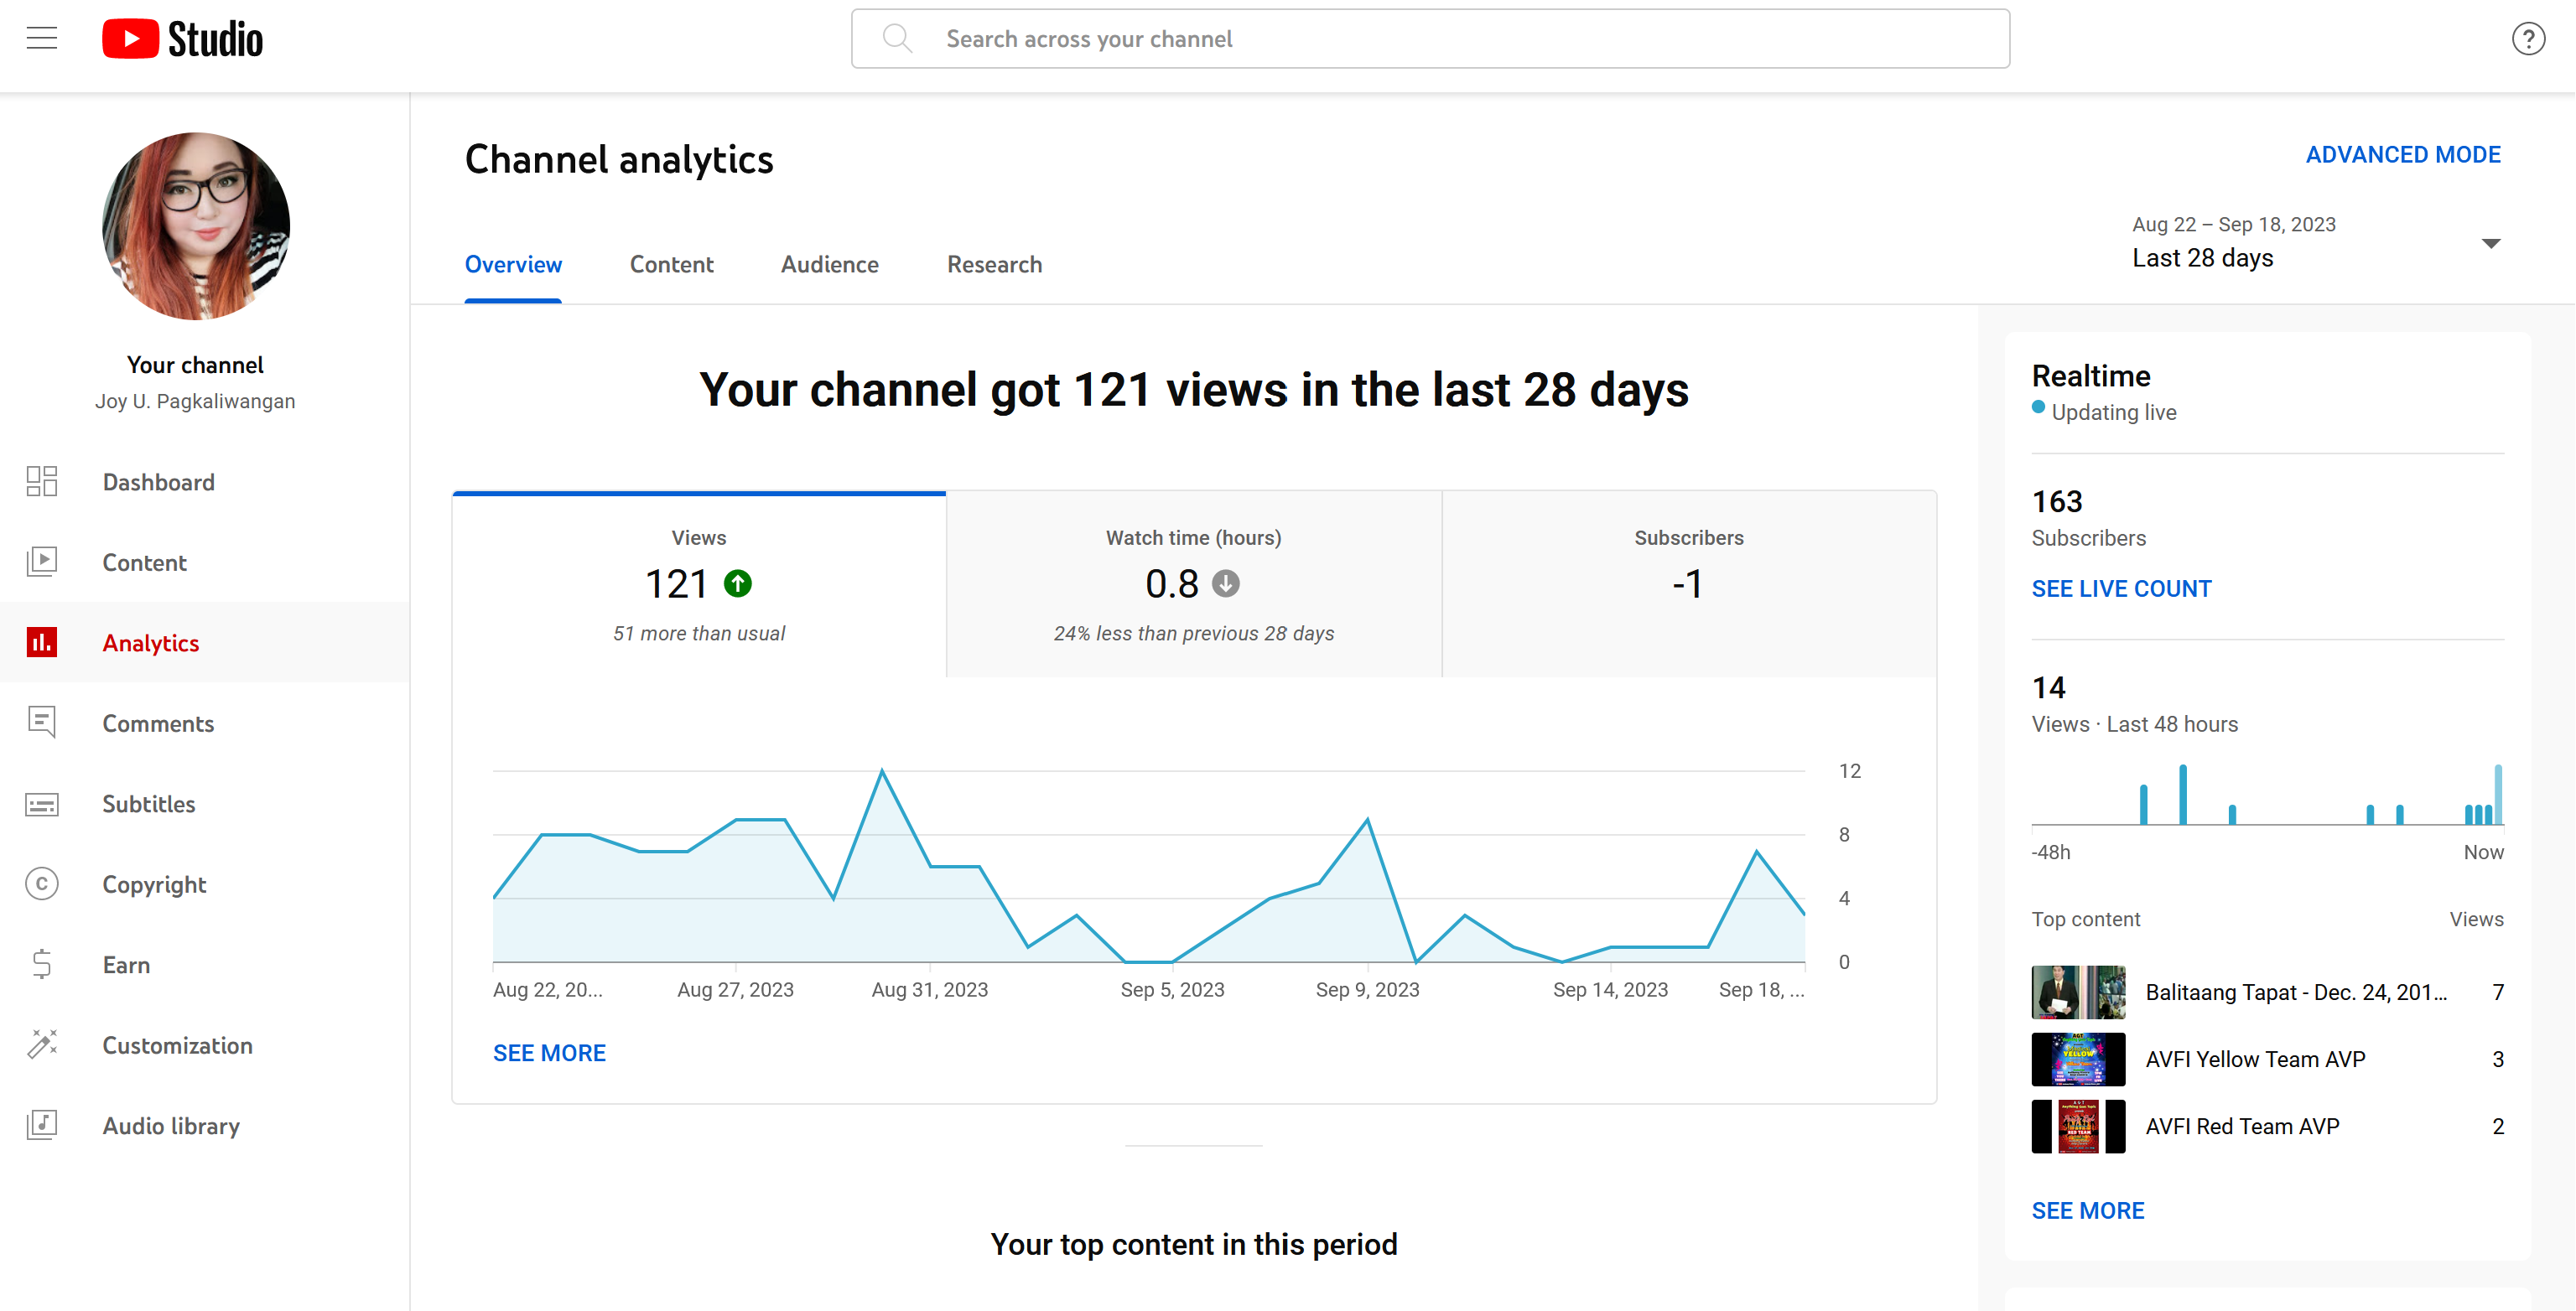
Task: Switch to the Audience tab
Action: tap(829, 264)
